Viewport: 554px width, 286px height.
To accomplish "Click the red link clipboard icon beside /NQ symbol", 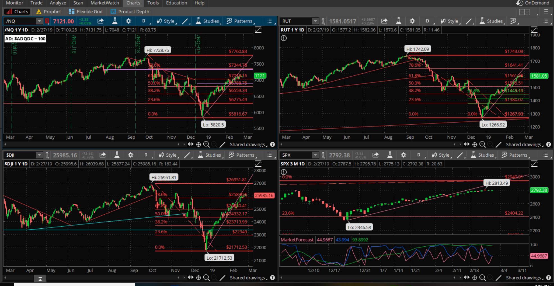I will (x=47, y=21).
